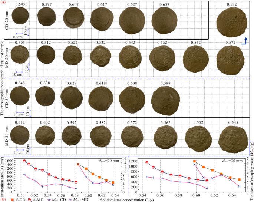
Task: Open the sample photo labeled 0.618
Action: tap(100, 98)
